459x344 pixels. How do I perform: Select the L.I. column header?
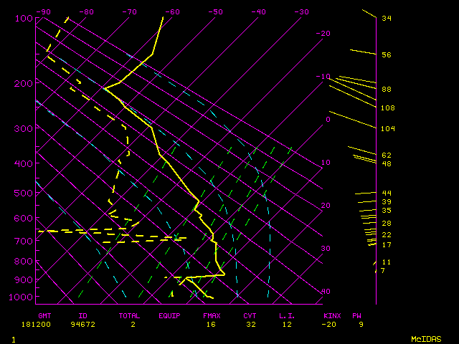(x=287, y=315)
